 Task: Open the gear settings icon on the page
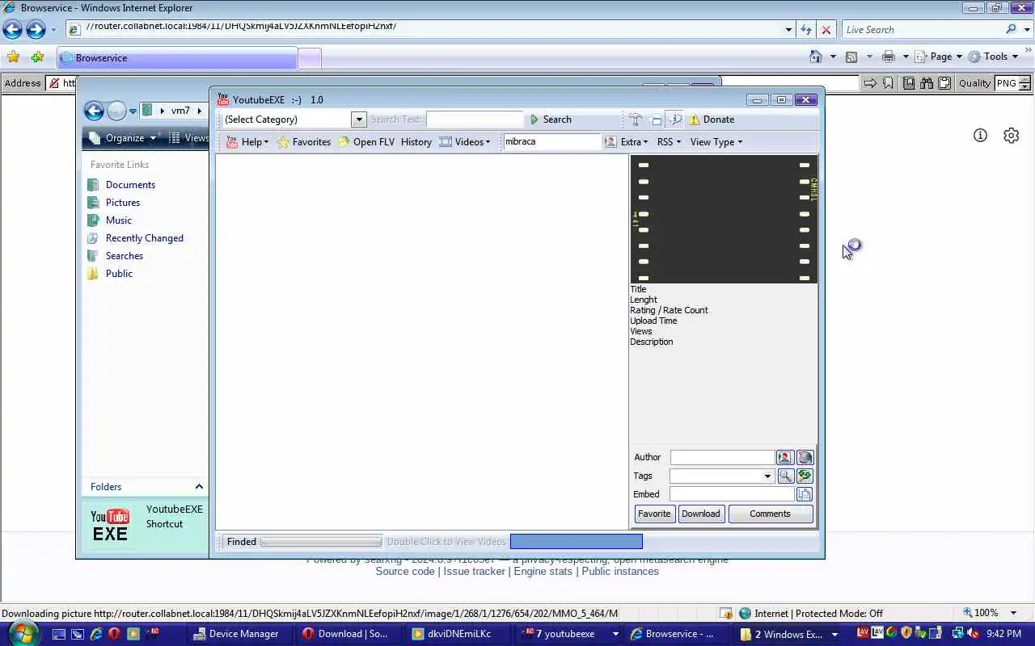tap(1011, 136)
